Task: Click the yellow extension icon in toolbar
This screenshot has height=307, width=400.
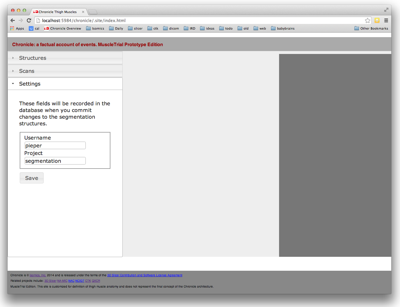Action: 377,20
